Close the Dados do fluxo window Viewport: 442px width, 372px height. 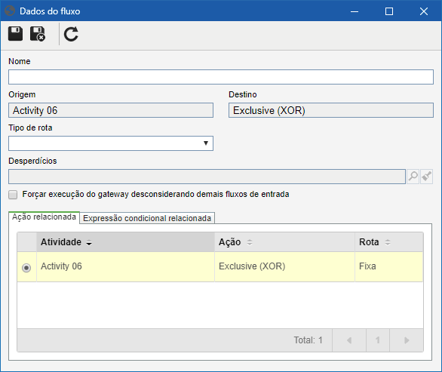424,11
